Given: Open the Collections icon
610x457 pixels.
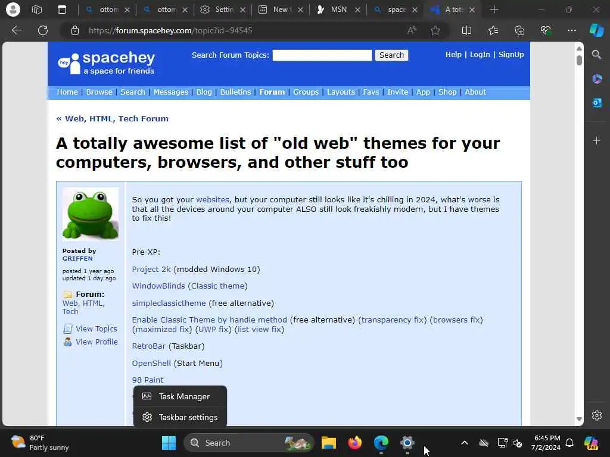Looking at the screenshot, I should [519, 30].
